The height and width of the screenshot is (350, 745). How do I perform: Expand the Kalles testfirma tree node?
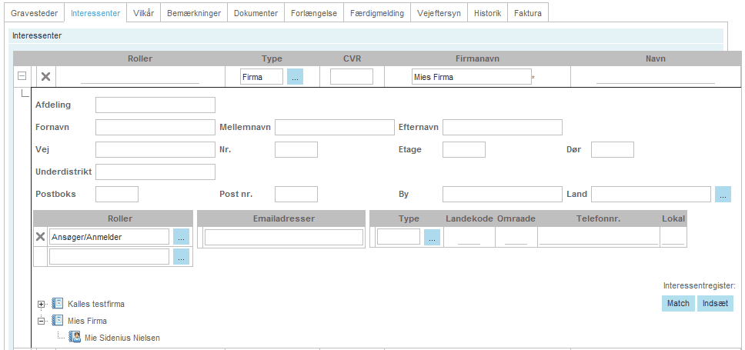[x=42, y=305]
